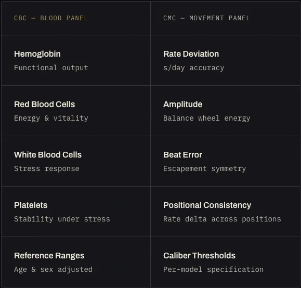Select the Platelets heading
Image resolution: width=301 pixels, height=288 pixels.
click(31, 205)
